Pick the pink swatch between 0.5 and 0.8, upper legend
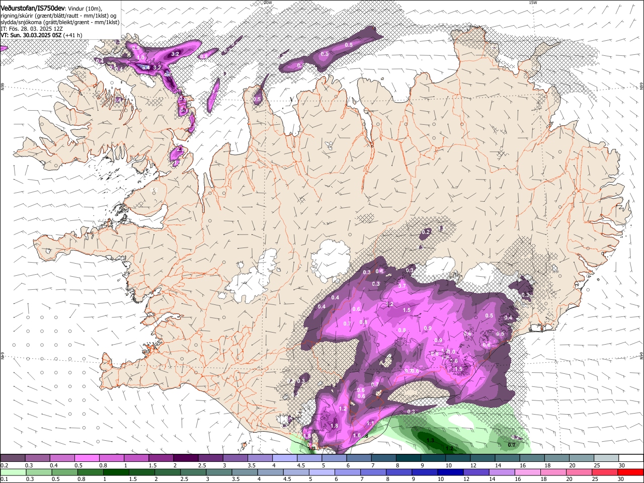 (87, 458)
